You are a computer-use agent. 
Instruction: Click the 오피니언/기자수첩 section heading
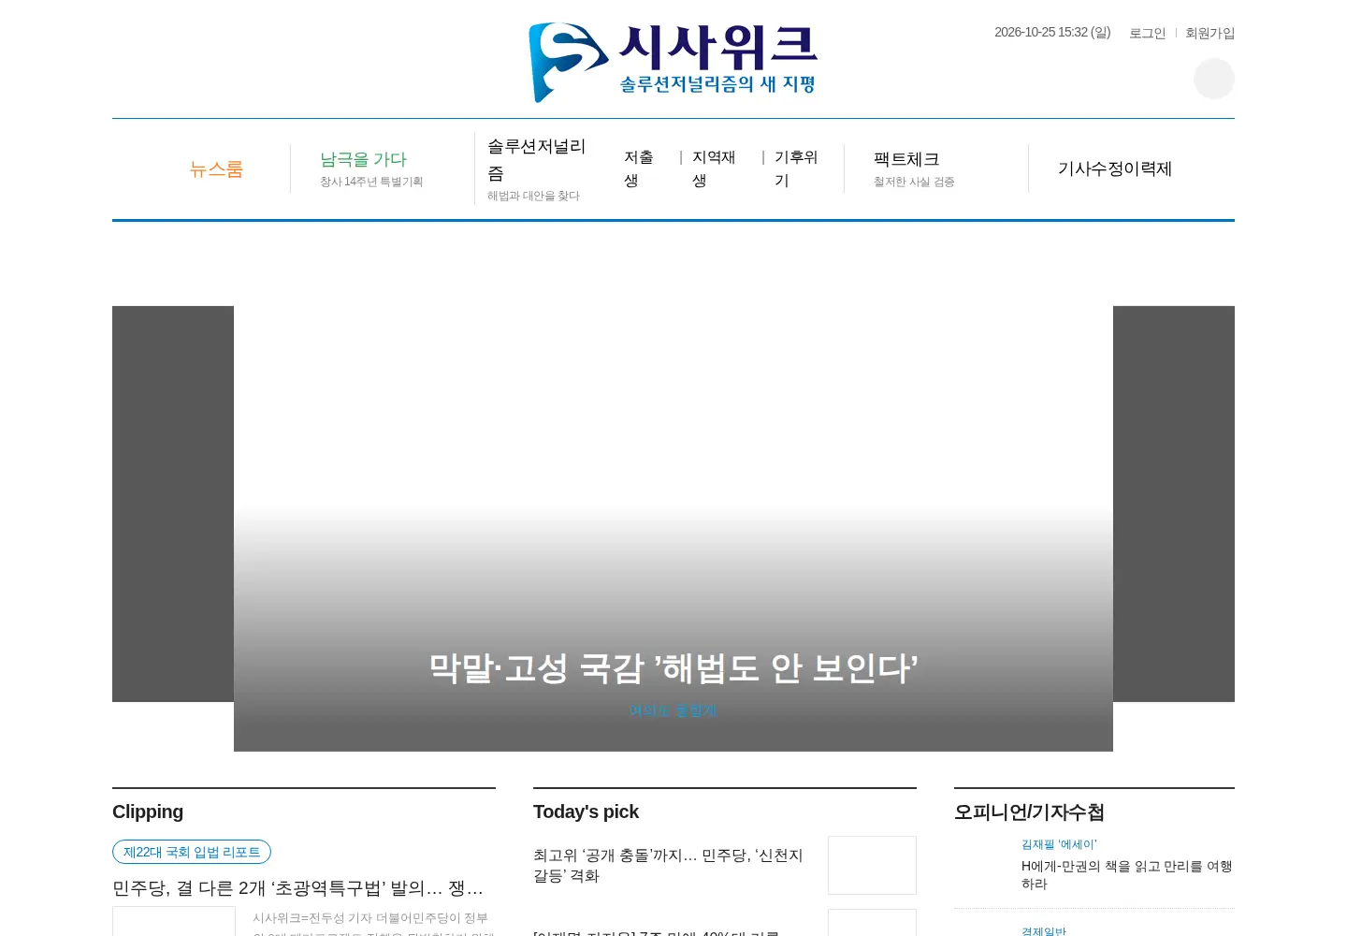1029,812
